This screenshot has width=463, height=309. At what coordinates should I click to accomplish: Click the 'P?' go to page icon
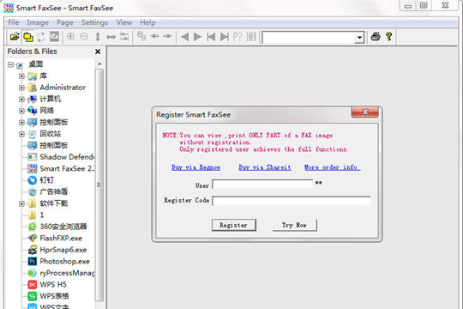point(238,37)
